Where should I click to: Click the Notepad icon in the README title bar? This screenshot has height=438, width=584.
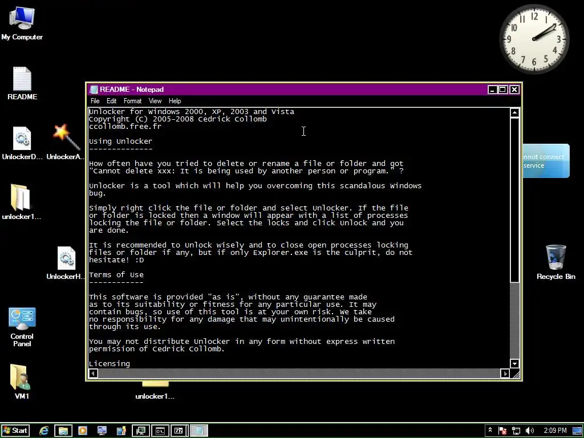[x=94, y=90]
